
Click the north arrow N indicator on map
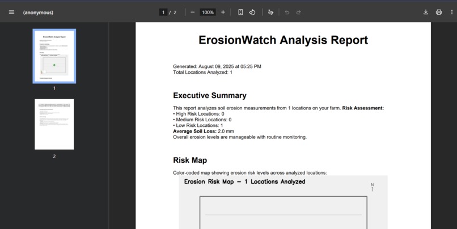click(x=372, y=187)
